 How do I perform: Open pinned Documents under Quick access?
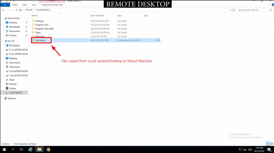point(14,31)
